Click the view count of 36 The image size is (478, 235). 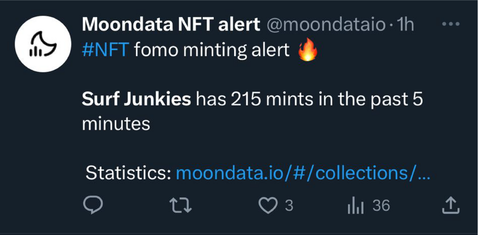tap(381, 205)
